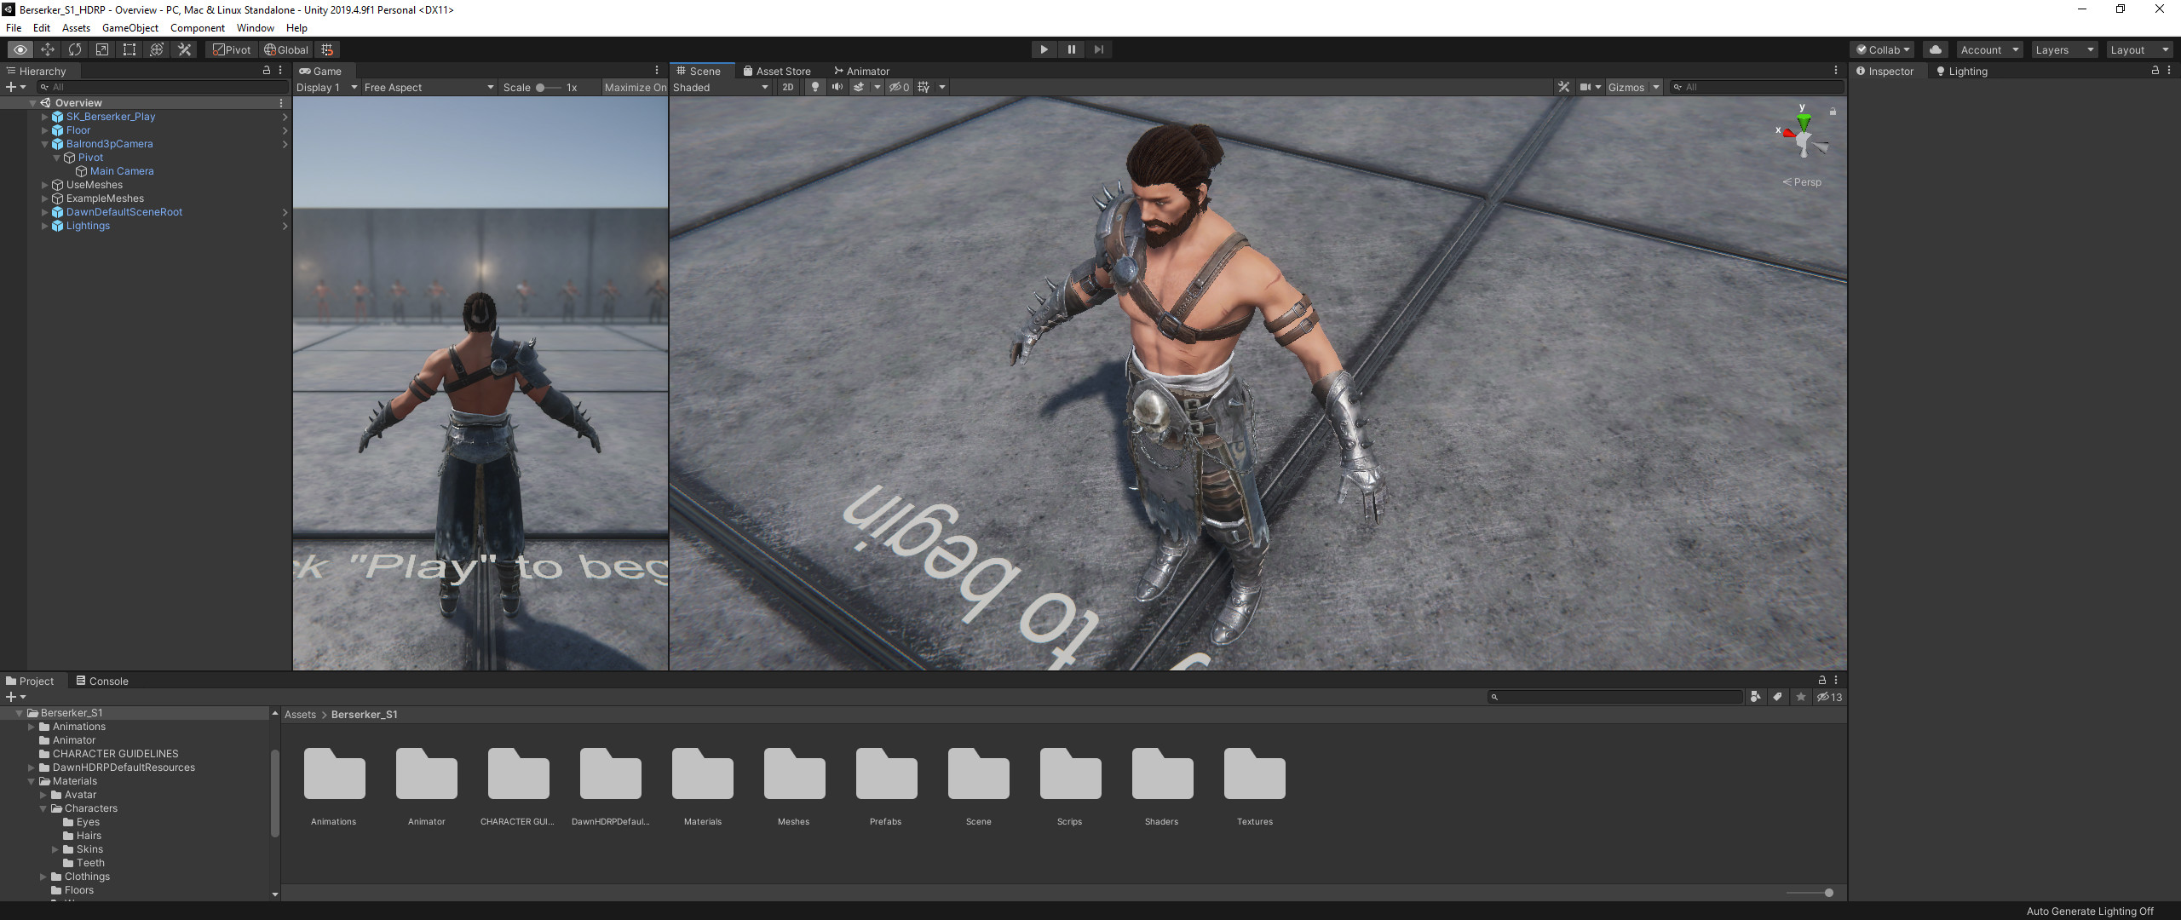Select the Move tool
This screenshot has width=2181, height=920.
(x=48, y=49)
